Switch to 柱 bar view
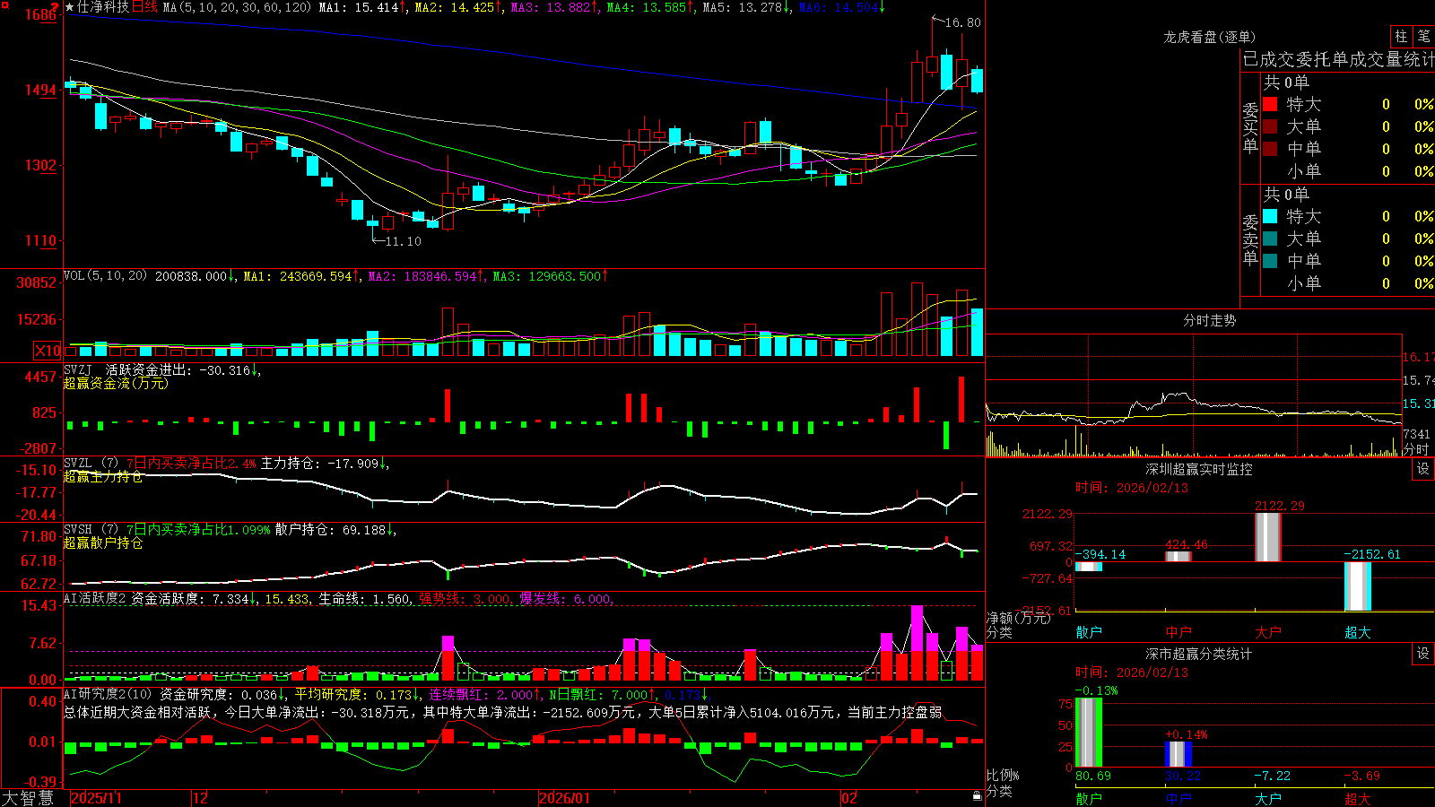This screenshot has width=1435, height=807. tap(1401, 37)
